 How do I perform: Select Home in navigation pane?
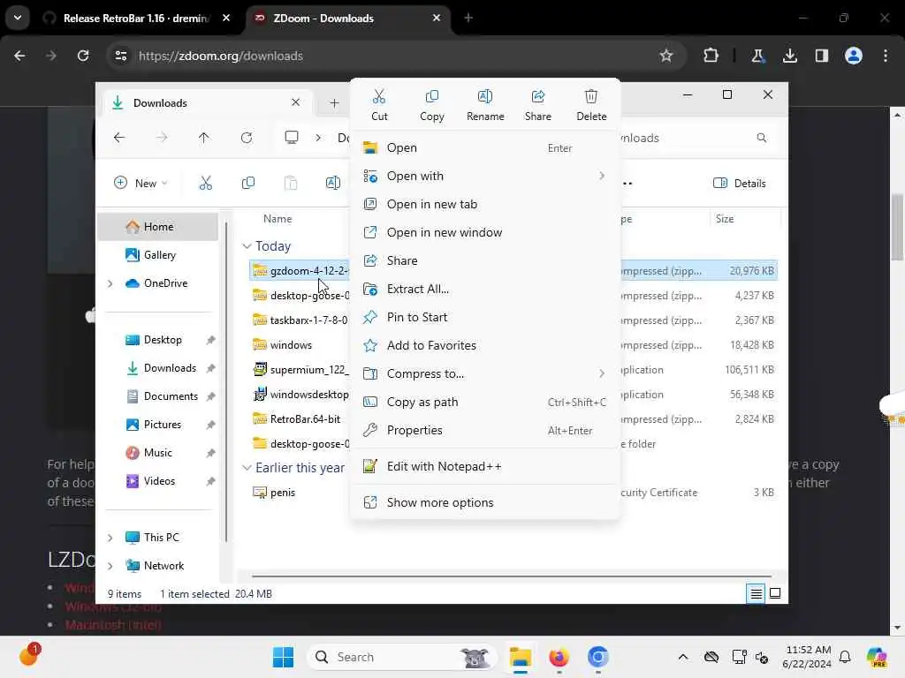point(158,227)
